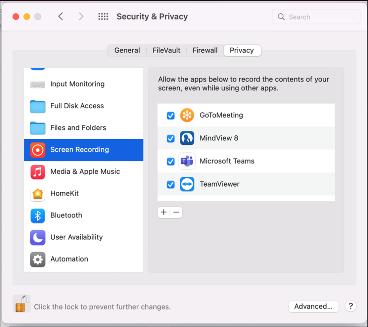Switch to the Firewall tab
Viewport: 368px width, 327px height.
(x=205, y=50)
